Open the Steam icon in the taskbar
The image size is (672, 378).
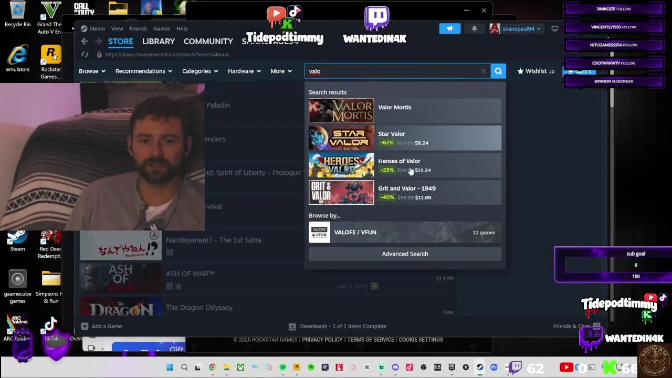coord(480,367)
